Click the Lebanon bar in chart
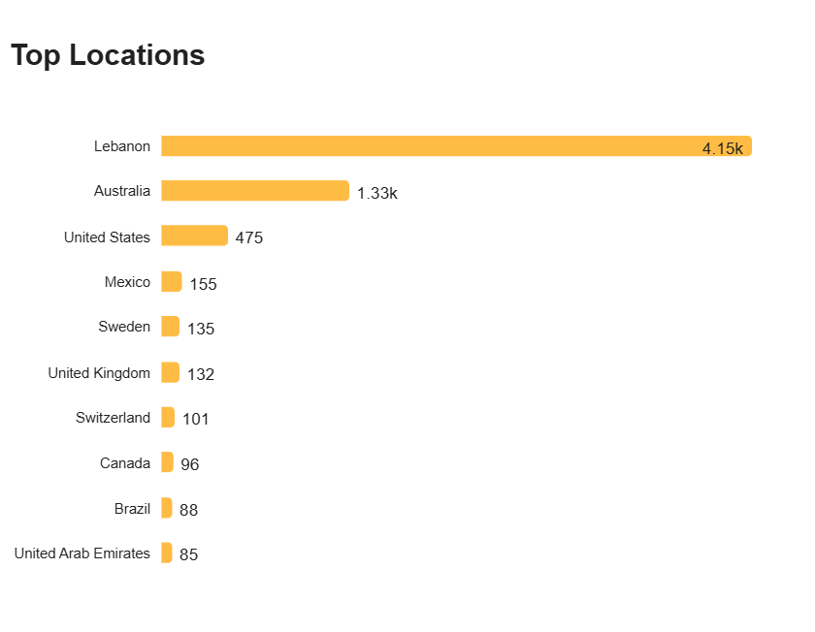This screenshot has width=815, height=632. point(456,146)
